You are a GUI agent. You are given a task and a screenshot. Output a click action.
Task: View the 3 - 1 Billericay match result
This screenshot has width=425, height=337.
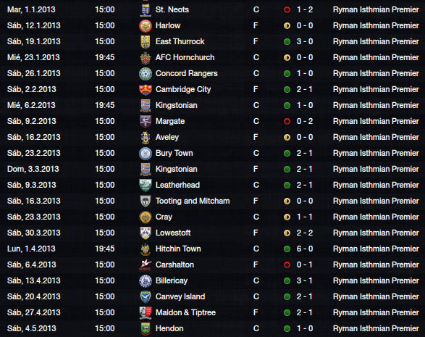point(305,280)
